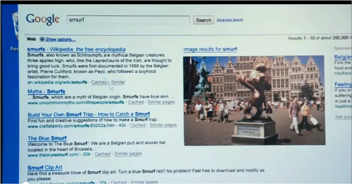Open 'Image results for smurf' link

(x=210, y=49)
